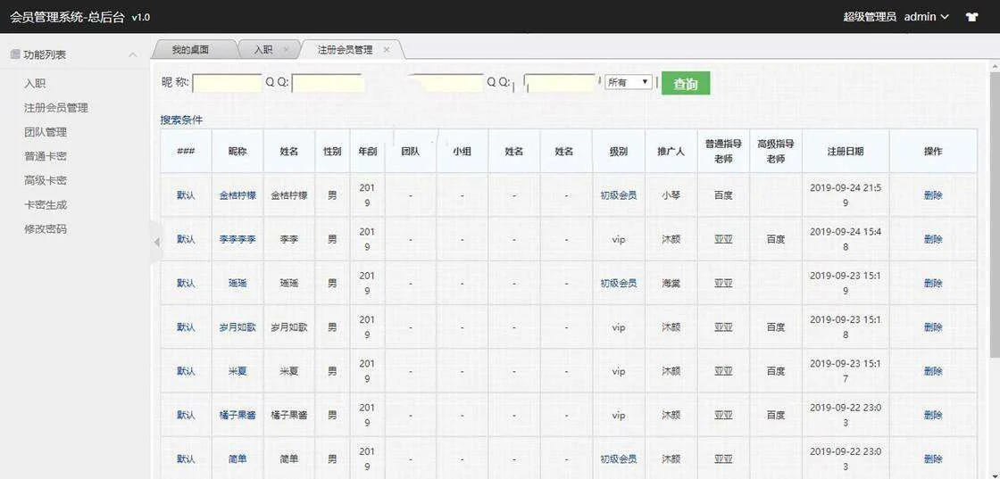Click the 昵称 search input field

227,83
